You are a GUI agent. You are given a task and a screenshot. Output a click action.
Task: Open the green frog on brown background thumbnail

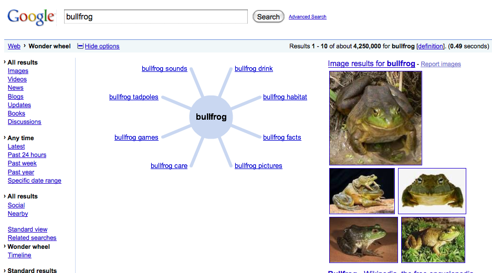click(x=363, y=240)
